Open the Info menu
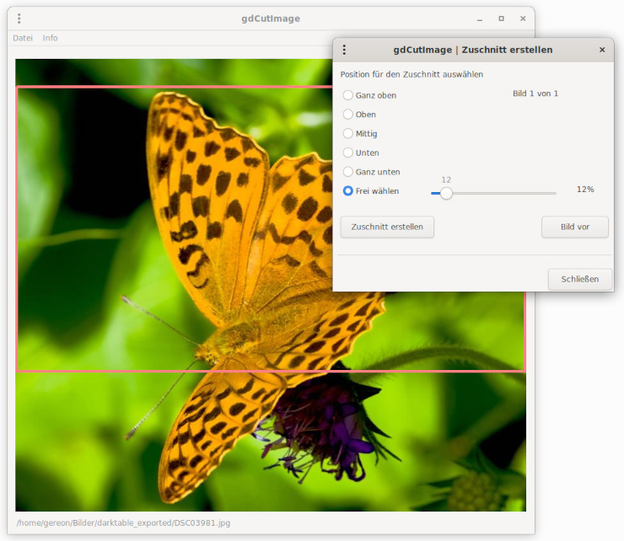The width and height of the screenshot is (624, 541). [51, 38]
